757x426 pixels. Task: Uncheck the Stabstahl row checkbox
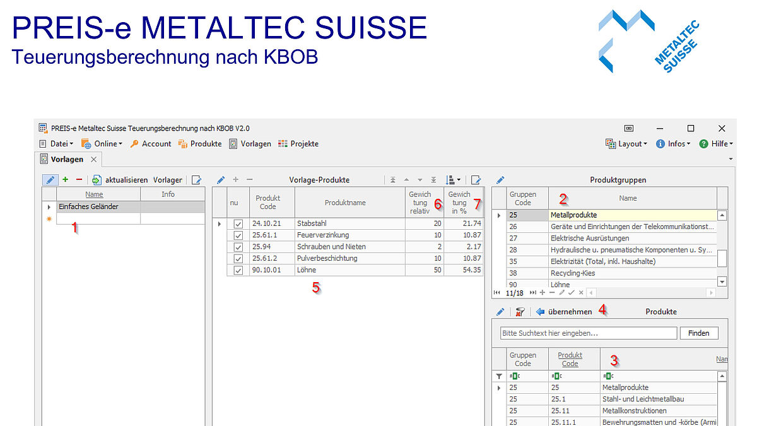point(238,223)
